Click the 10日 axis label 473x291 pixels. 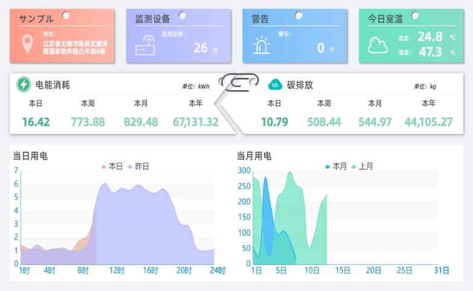pyautogui.click(x=312, y=270)
